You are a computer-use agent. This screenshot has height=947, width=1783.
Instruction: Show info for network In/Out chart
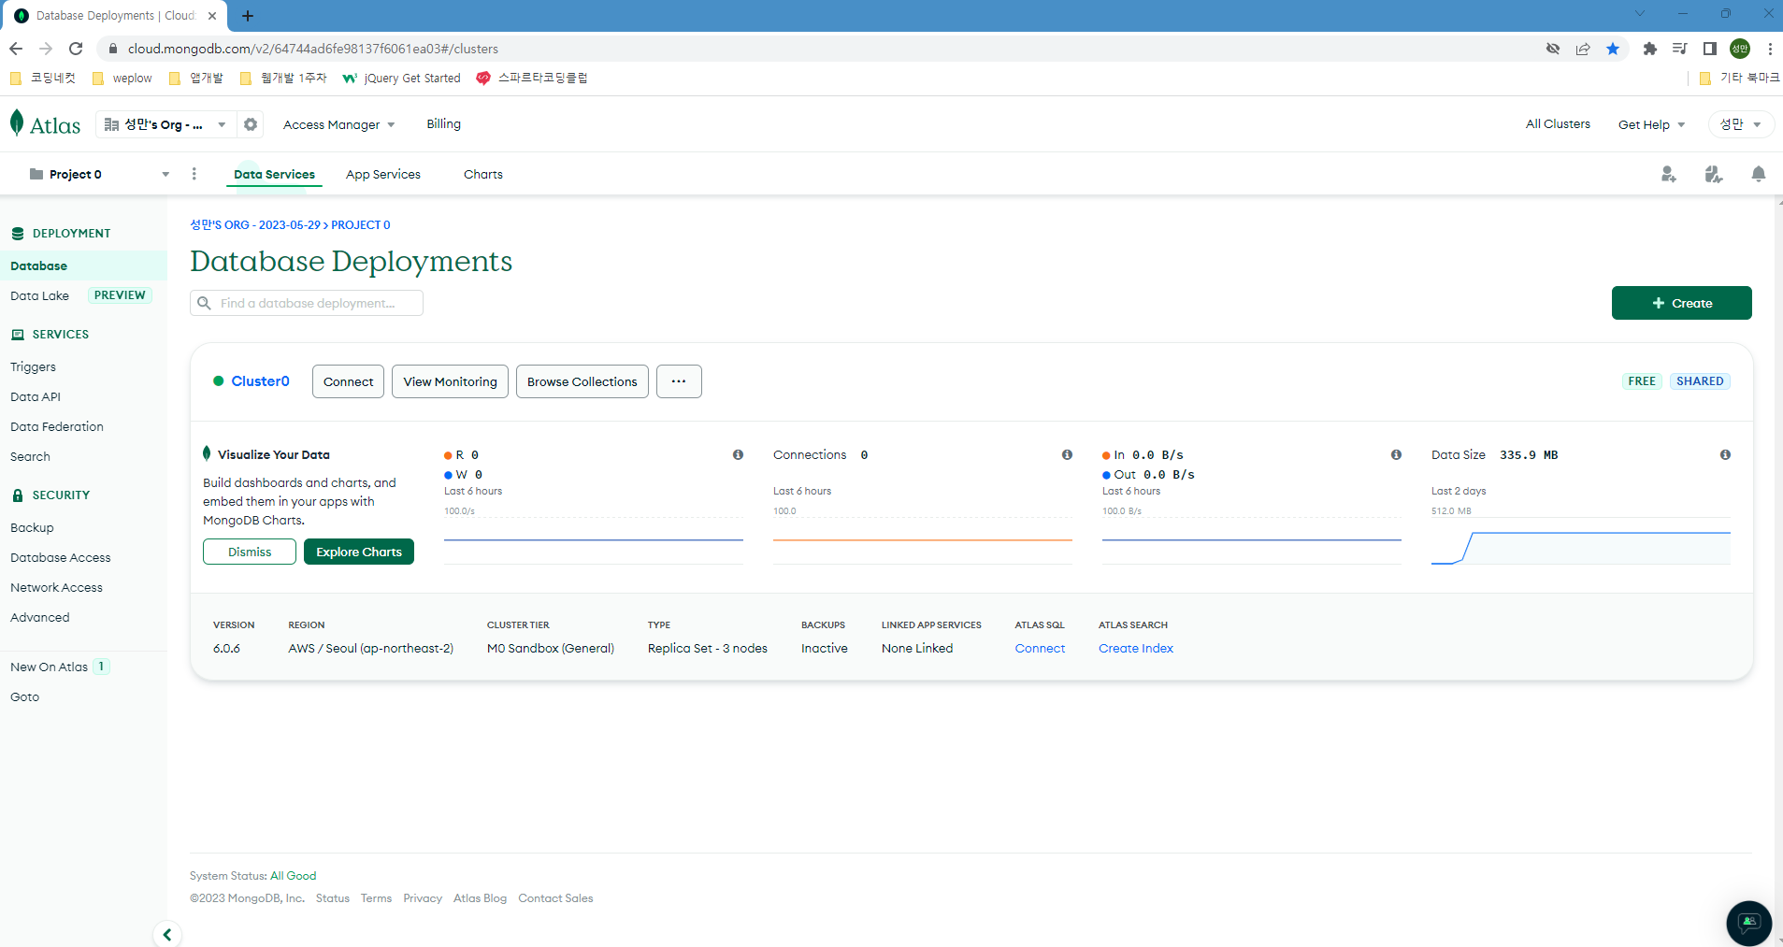1396,454
